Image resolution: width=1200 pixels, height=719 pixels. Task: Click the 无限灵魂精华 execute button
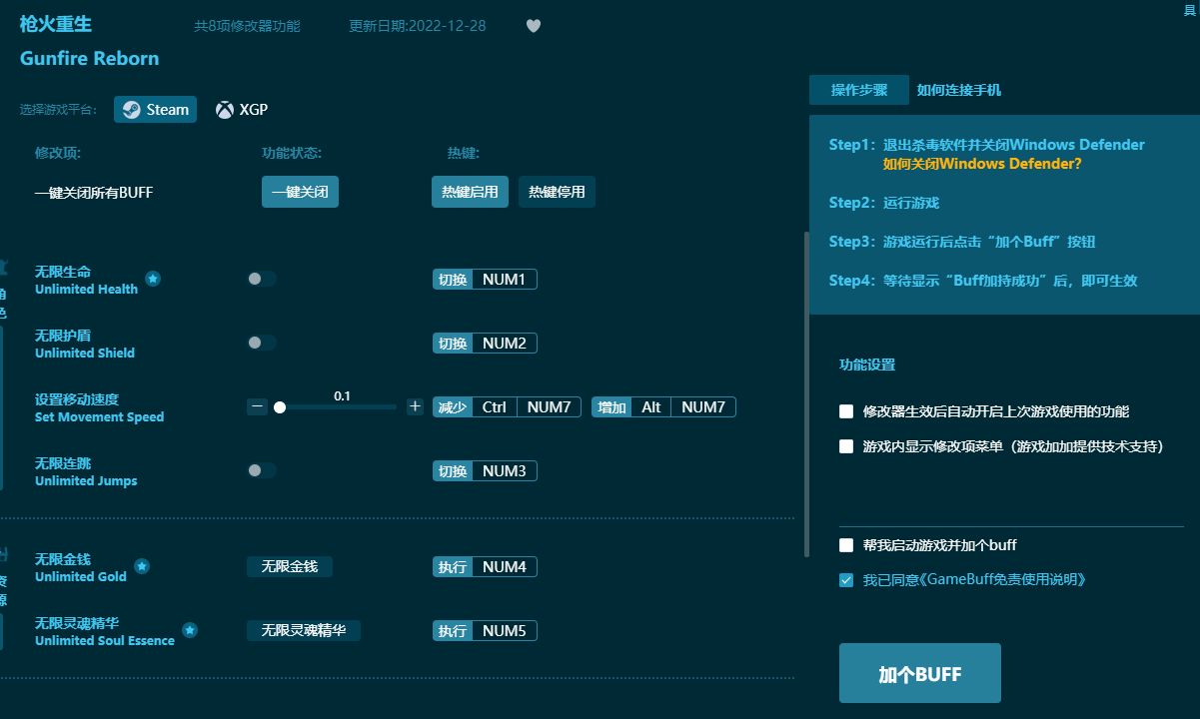click(x=304, y=630)
